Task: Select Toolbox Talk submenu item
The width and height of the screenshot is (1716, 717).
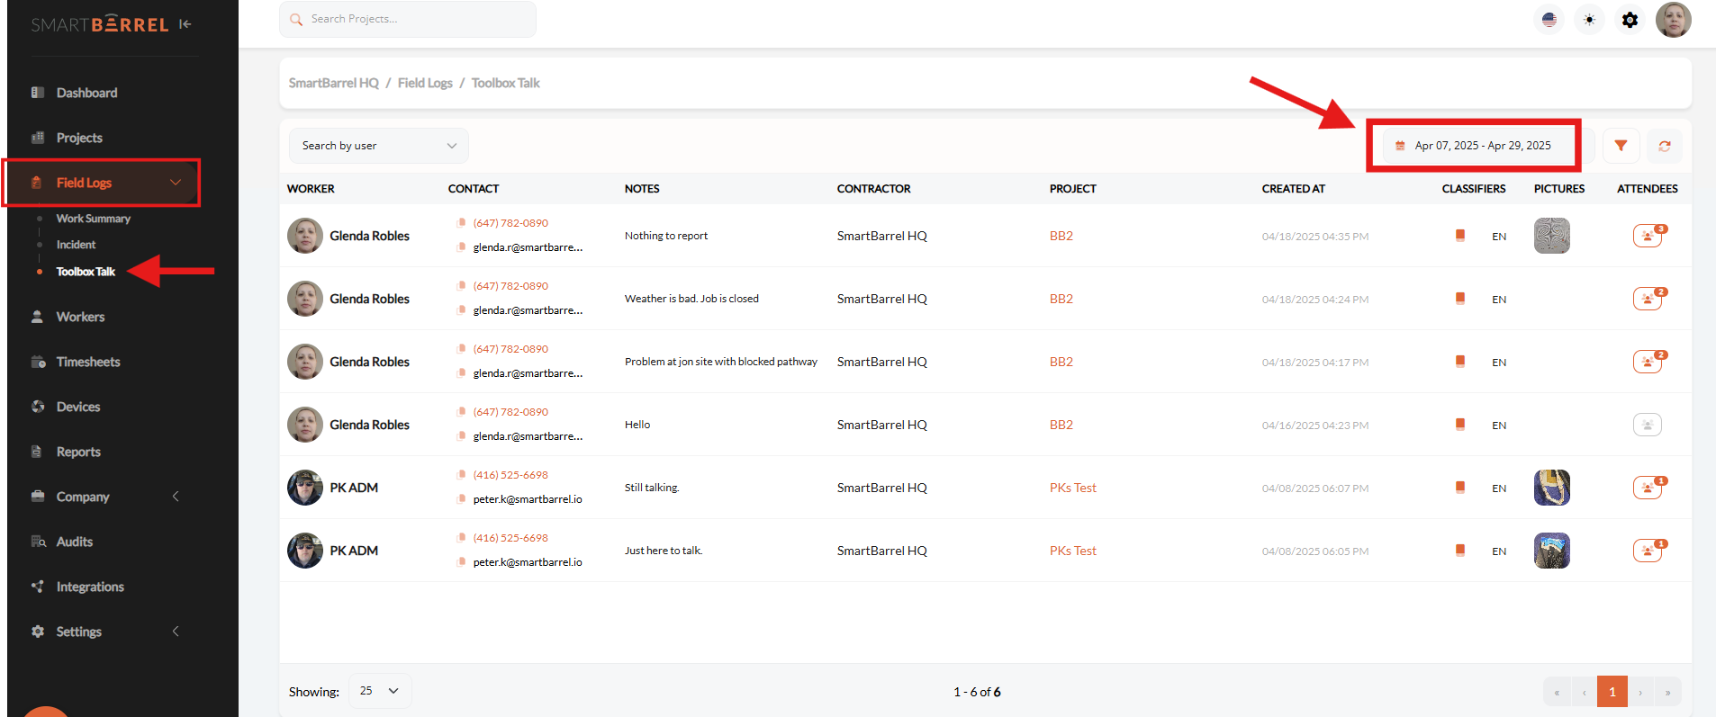Action: point(86,272)
